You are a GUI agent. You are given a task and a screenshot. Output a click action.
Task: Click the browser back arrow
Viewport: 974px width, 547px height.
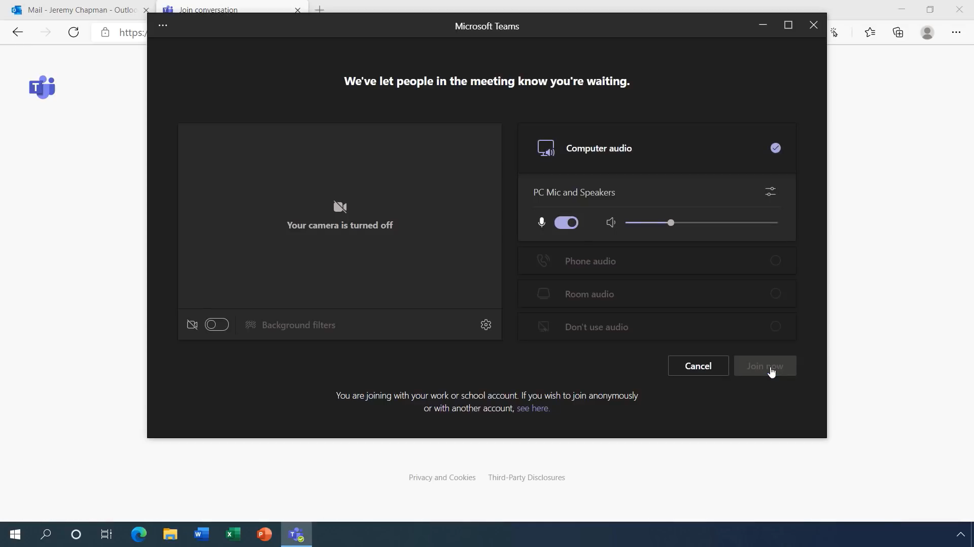pyautogui.click(x=18, y=32)
